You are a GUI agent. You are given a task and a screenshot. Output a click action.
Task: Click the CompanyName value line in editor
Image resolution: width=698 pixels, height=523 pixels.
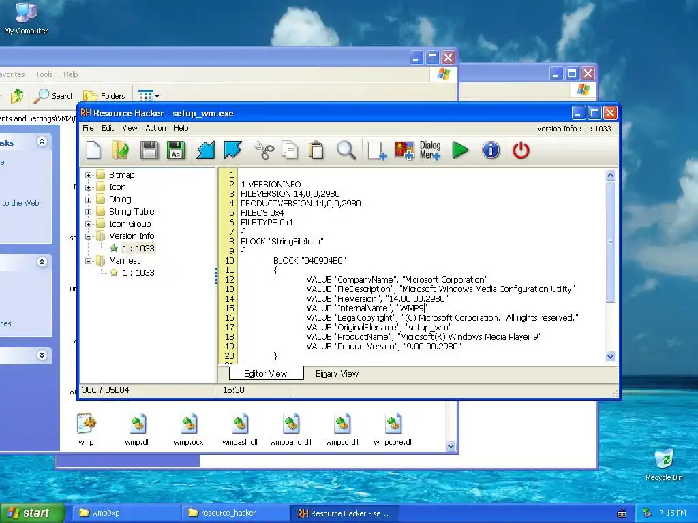(397, 280)
